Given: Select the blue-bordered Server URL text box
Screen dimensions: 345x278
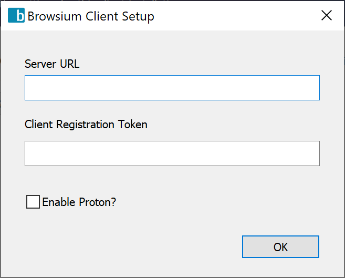Looking at the screenshot, I should (x=172, y=88).
